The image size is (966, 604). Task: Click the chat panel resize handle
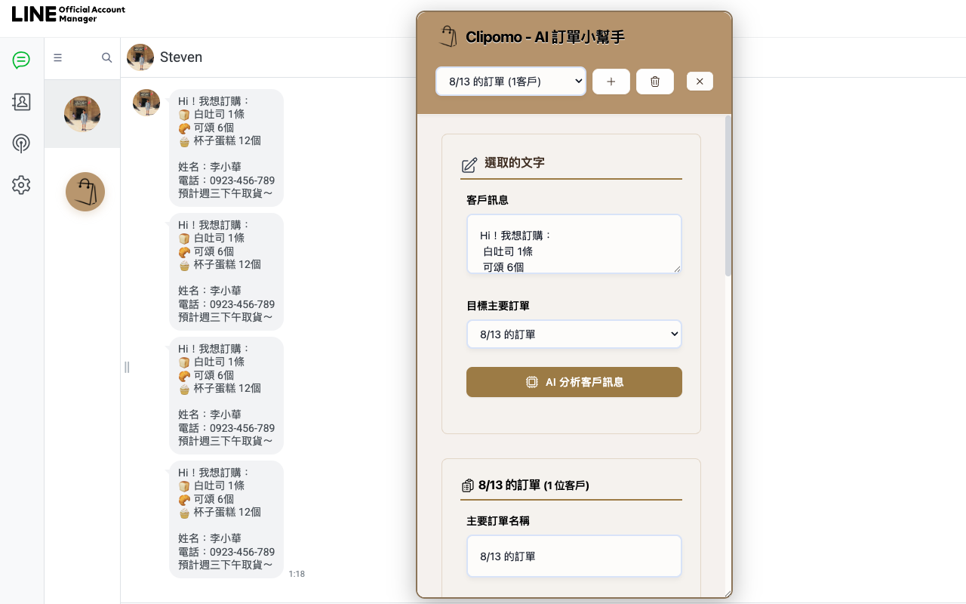[127, 367]
